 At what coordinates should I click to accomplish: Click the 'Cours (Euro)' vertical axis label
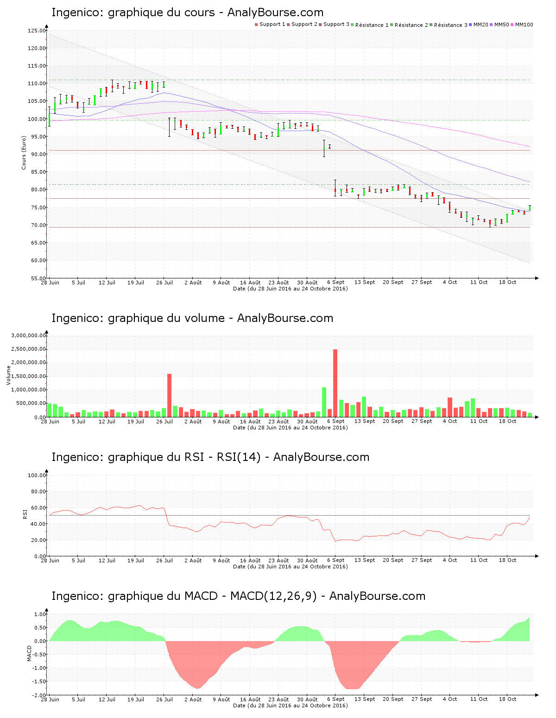tap(24, 152)
